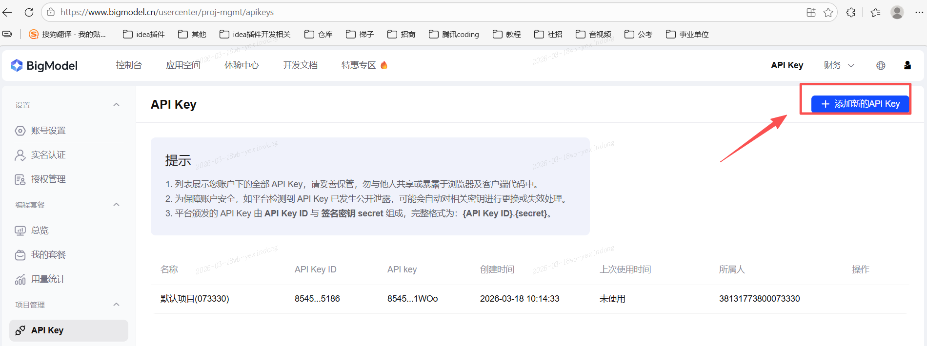Open user account icon in header
The image size is (927, 346).
907,65
